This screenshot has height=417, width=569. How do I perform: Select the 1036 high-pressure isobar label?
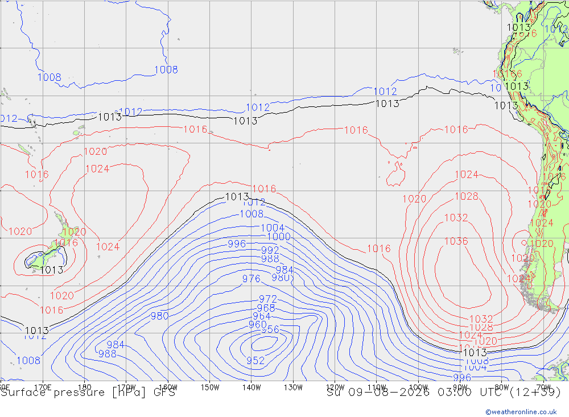coord(456,241)
